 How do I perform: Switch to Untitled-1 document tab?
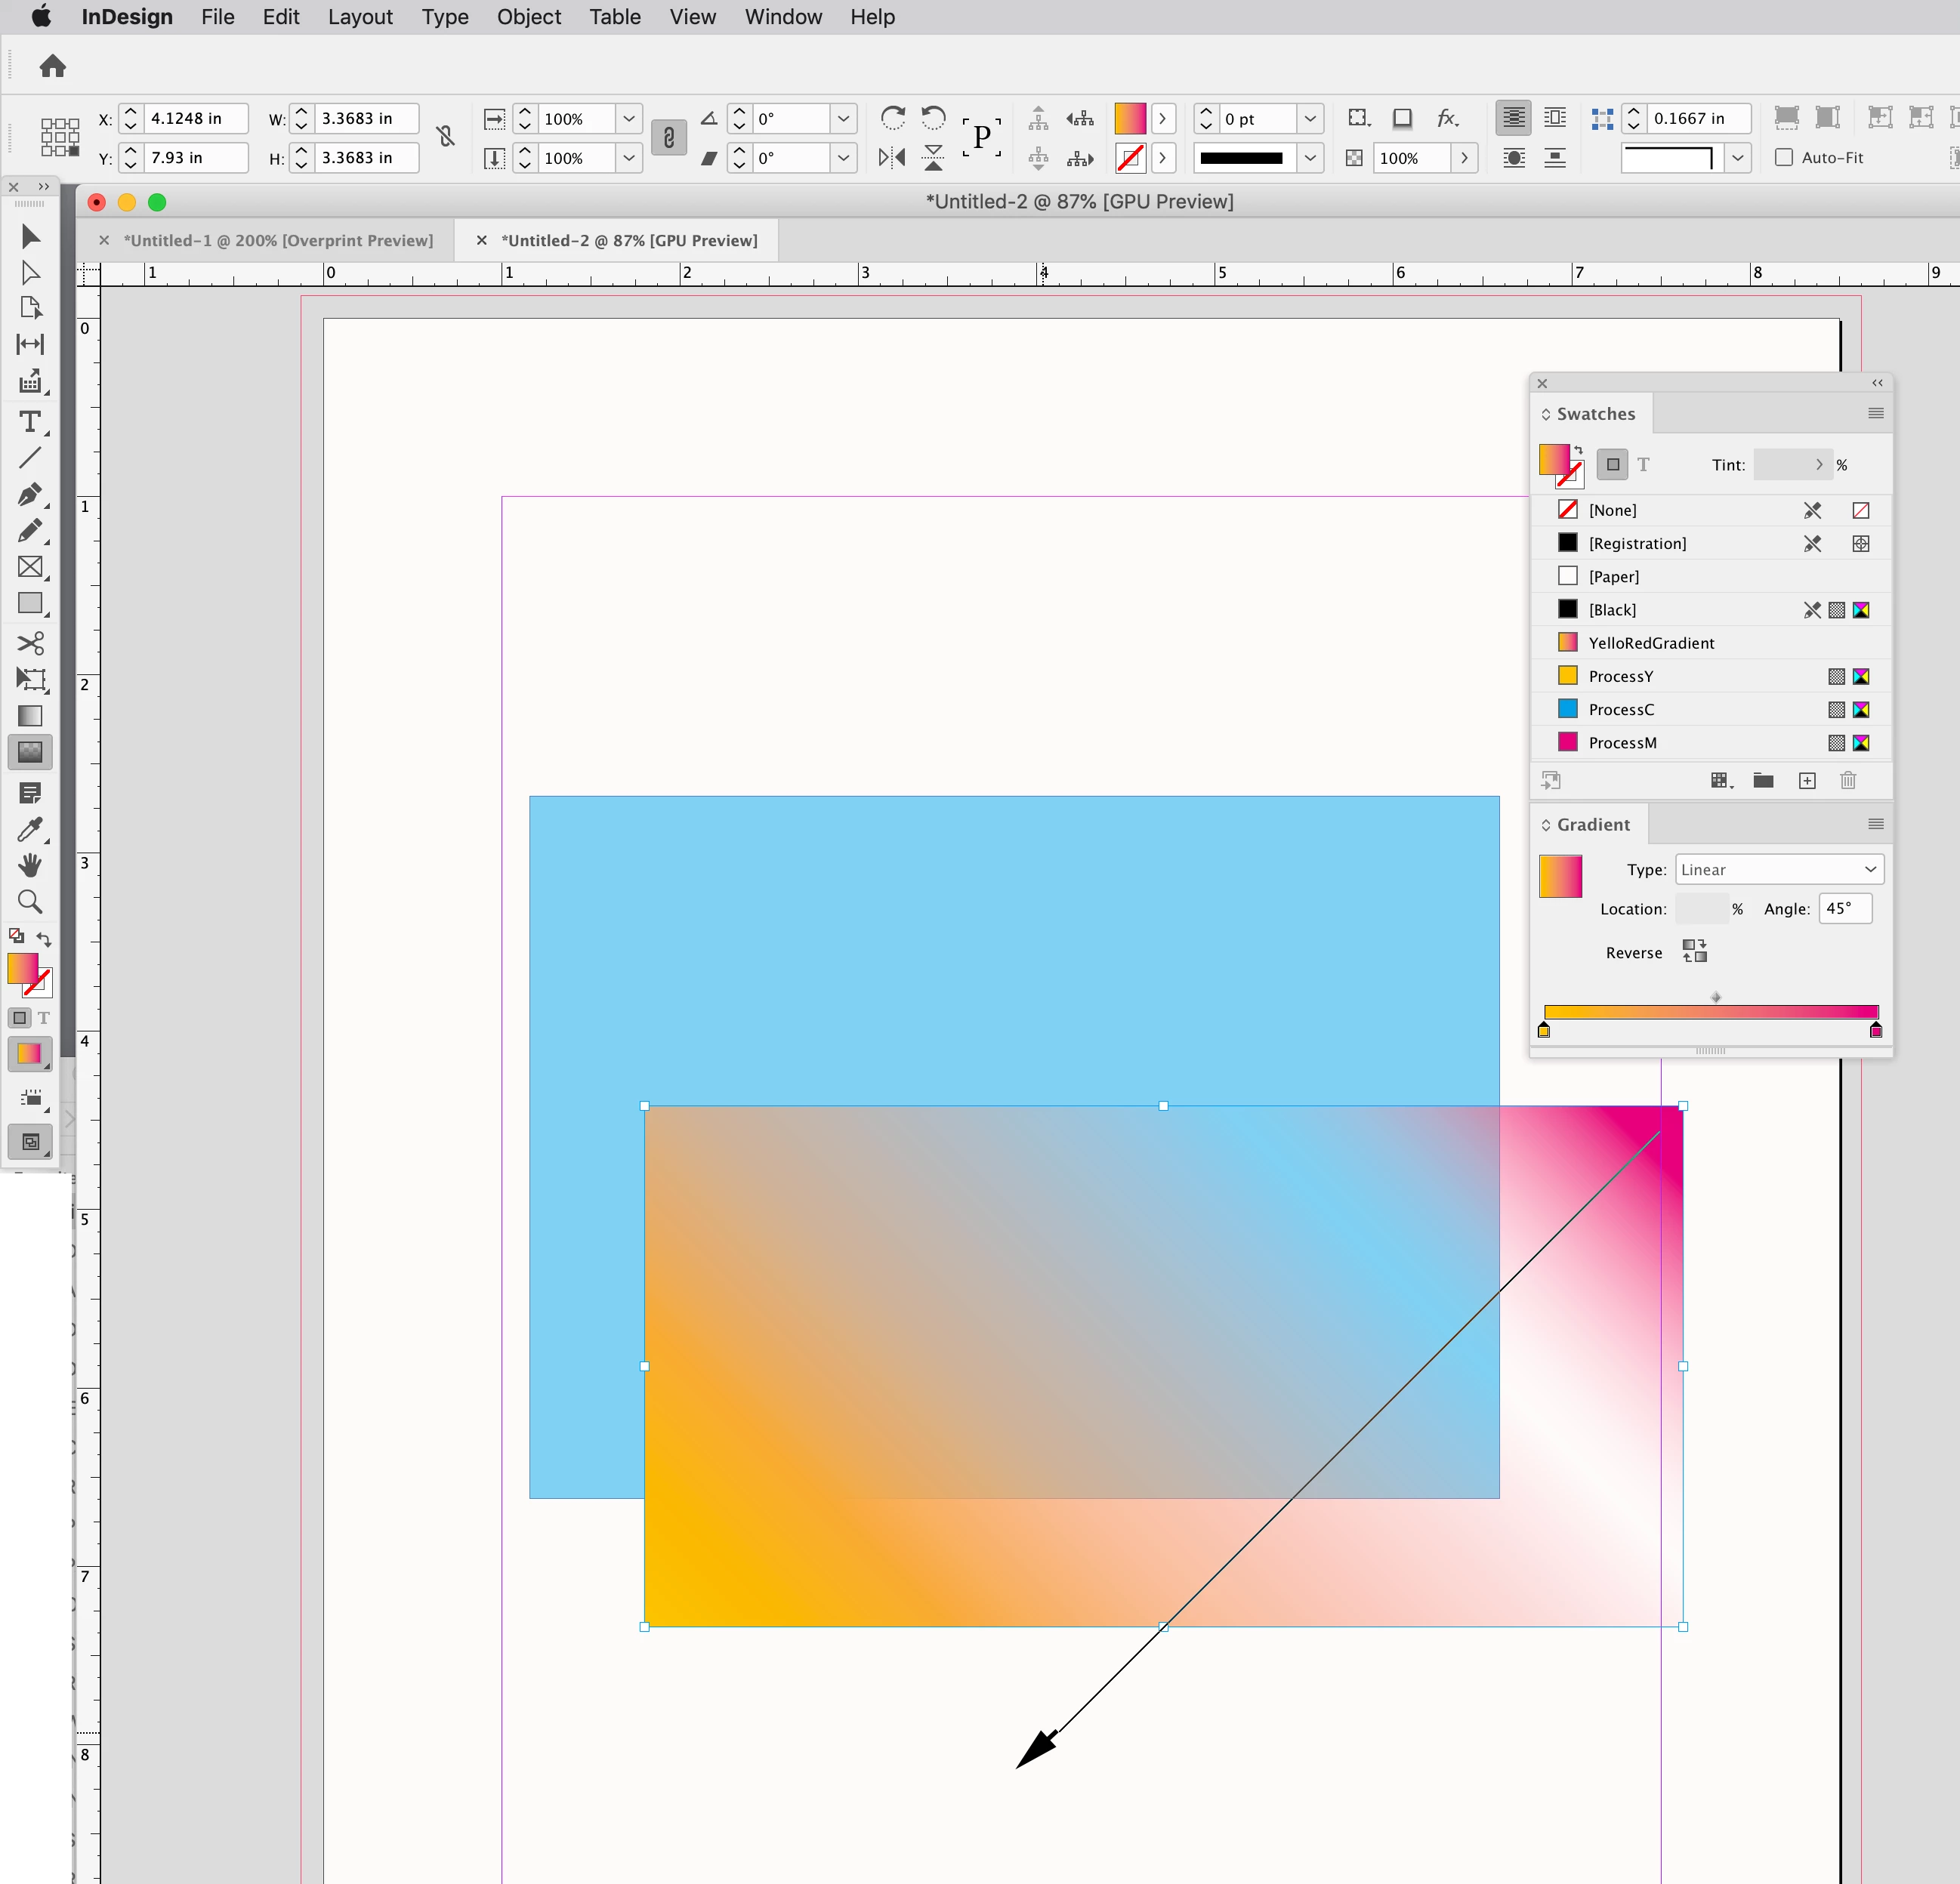click(x=278, y=240)
